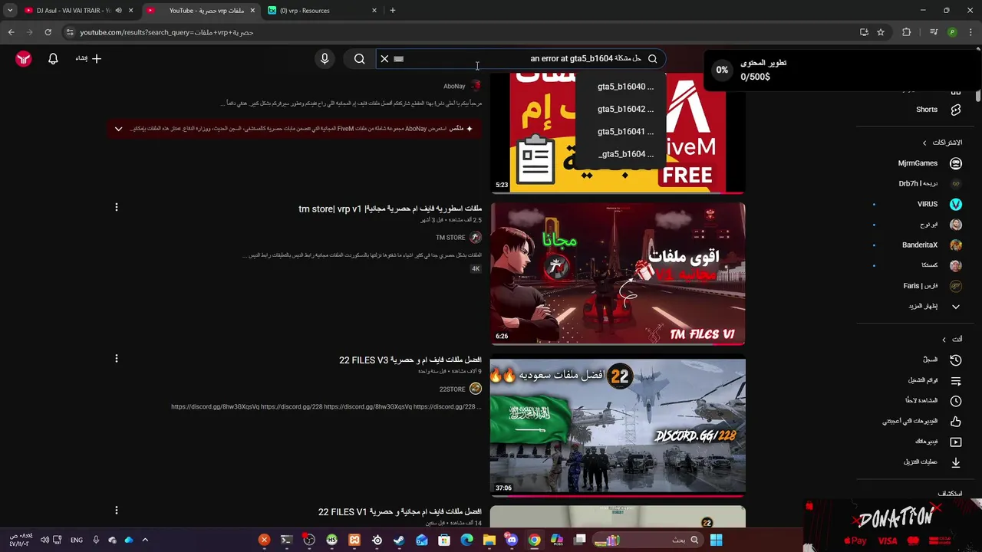
Task: Click the virtual keyboard icon in search box
Action: tap(398, 58)
